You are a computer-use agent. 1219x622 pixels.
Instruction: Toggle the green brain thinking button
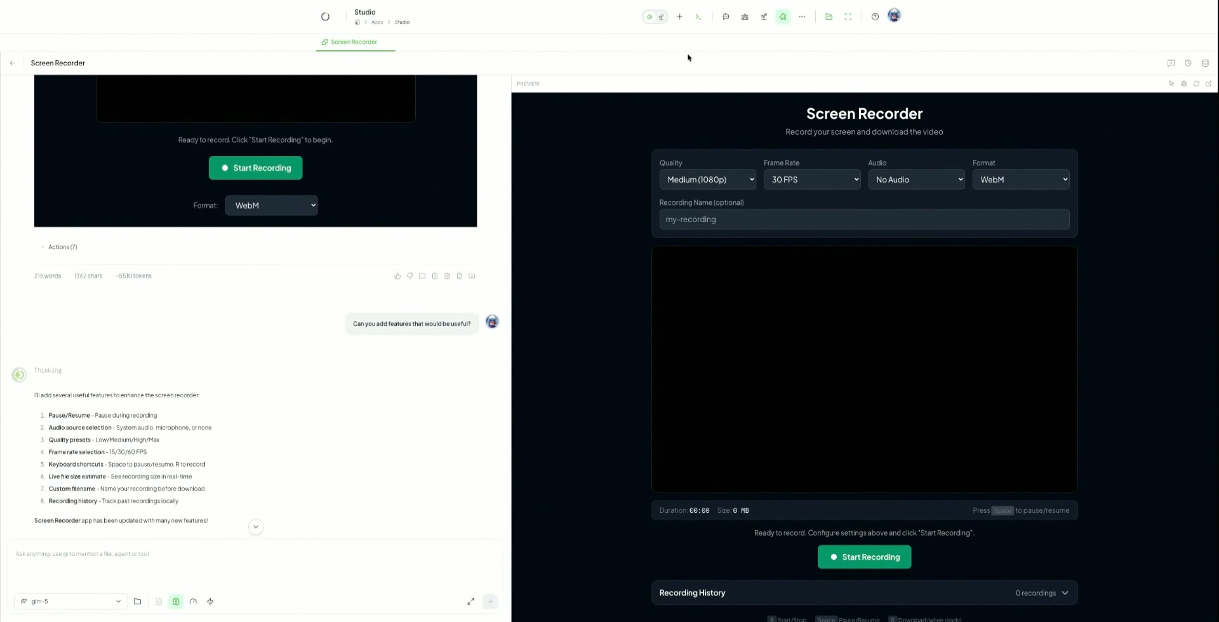click(x=176, y=602)
